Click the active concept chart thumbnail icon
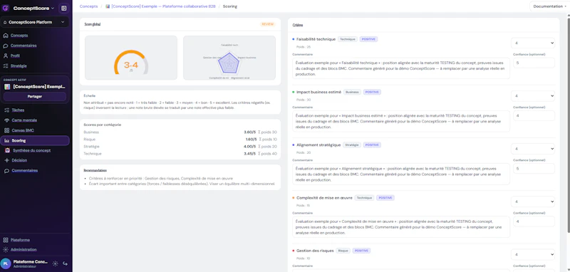 (x=7, y=87)
